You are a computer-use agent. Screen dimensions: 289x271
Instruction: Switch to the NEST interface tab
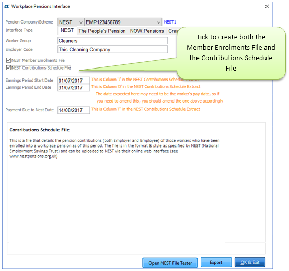[x=67, y=30]
